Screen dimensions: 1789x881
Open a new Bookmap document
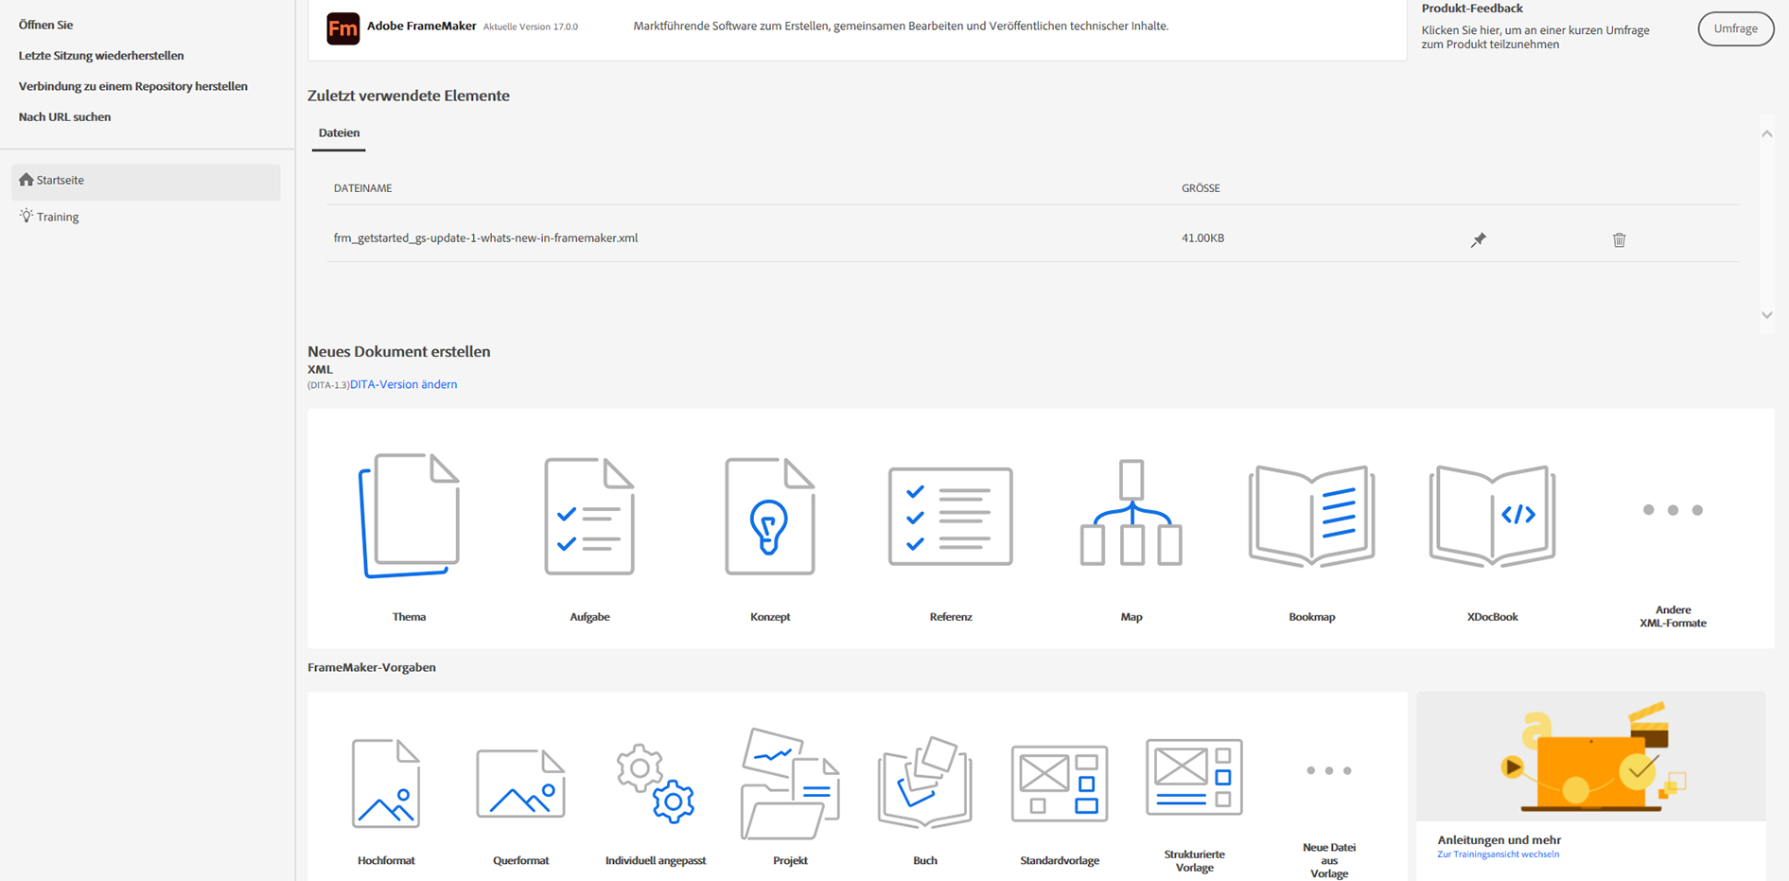pyautogui.click(x=1311, y=517)
